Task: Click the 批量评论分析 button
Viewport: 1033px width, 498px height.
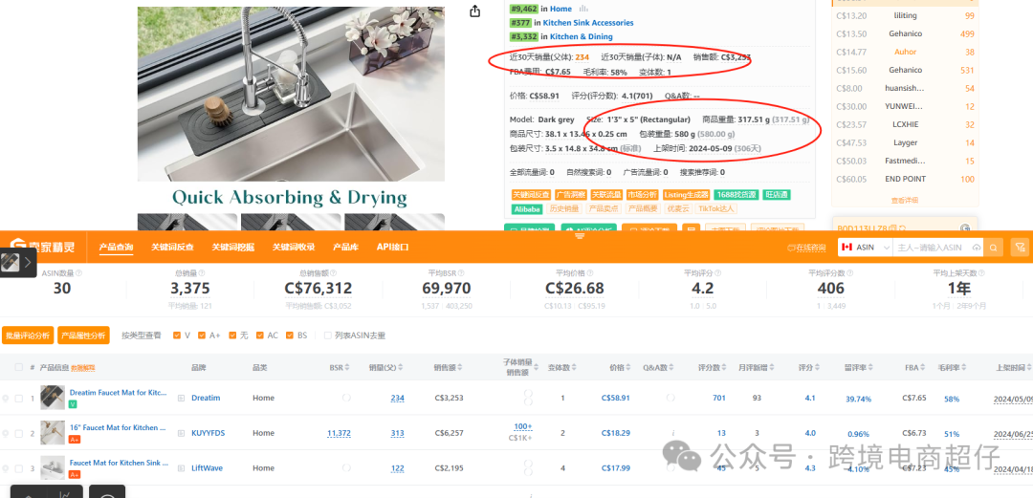Action: (28, 336)
